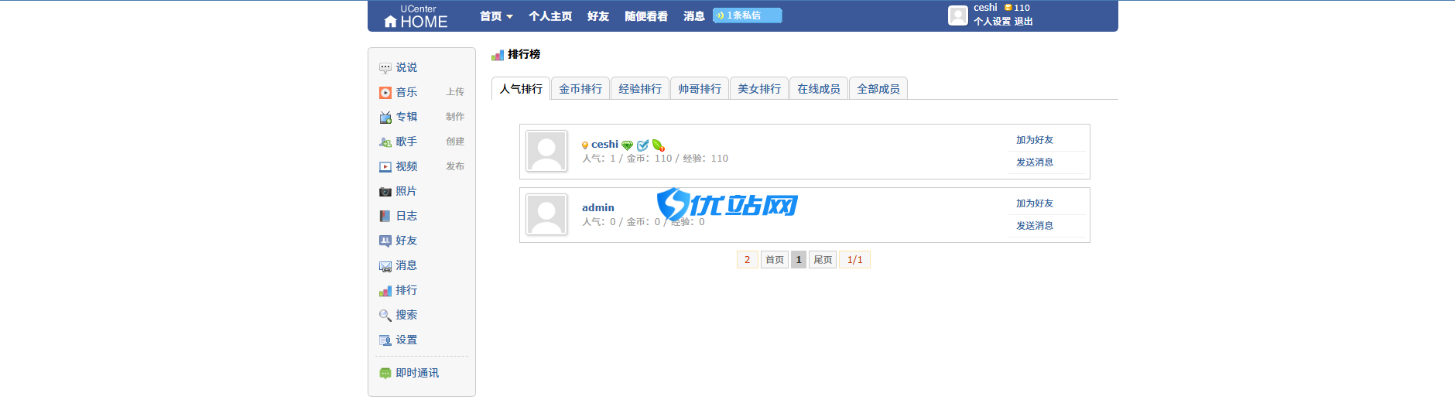Click 发送消息 link for admin
This screenshot has height=410, width=1455.
[1035, 226]
